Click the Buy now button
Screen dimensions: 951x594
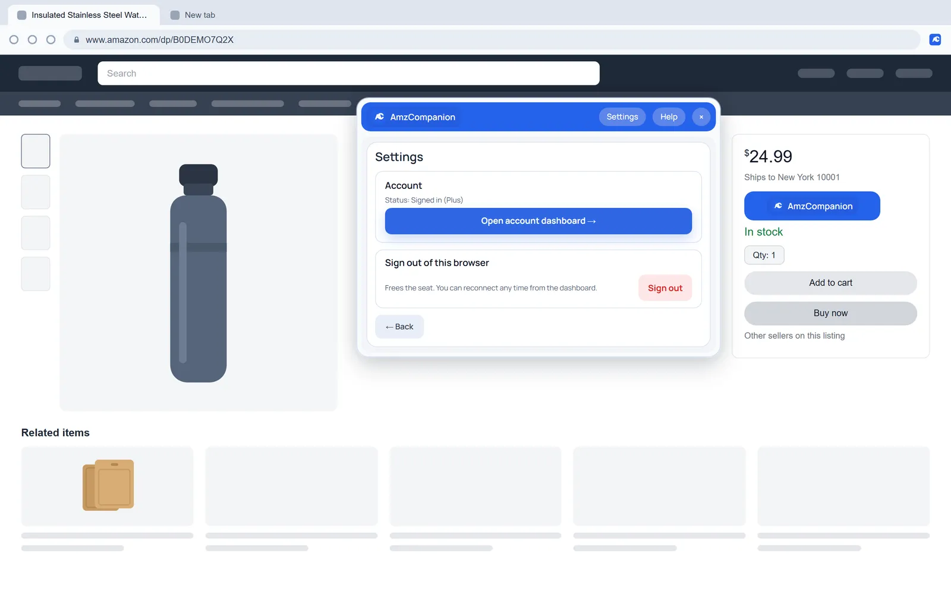[830, 313]
